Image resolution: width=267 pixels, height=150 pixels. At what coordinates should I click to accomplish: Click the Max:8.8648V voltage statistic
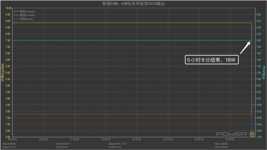(x=9, y=144)
